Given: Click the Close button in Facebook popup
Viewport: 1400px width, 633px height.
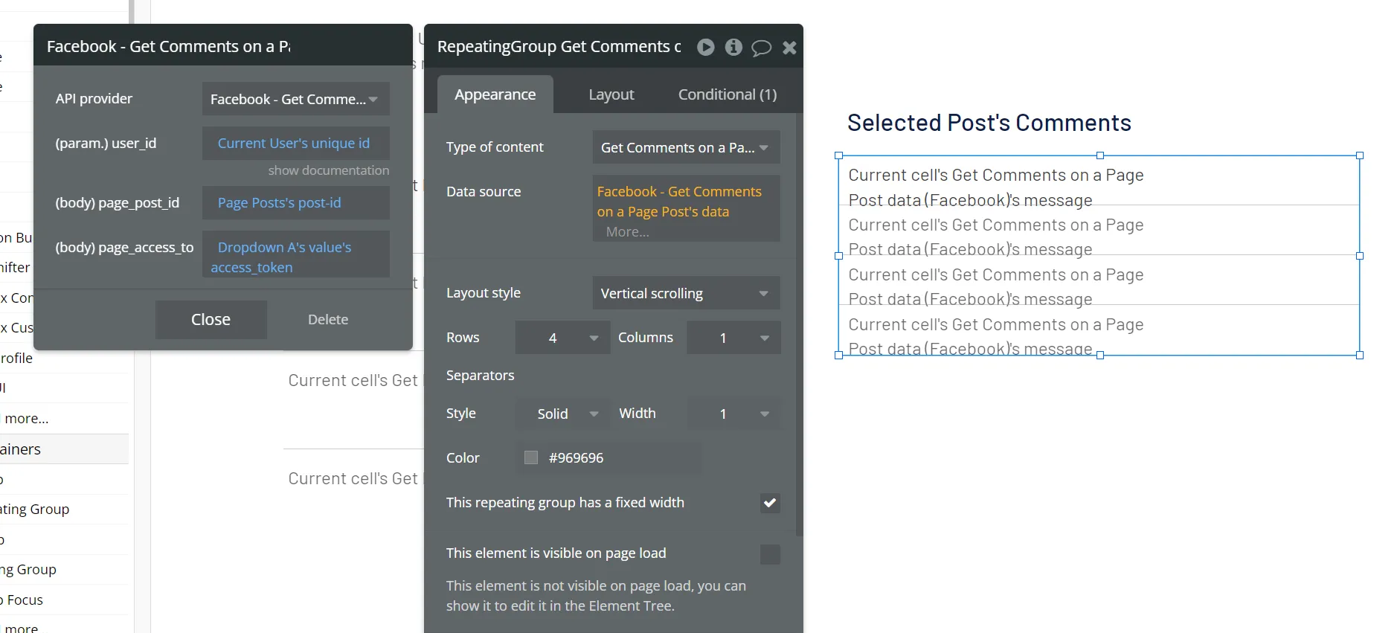Looking at the screenshot, I should 211,320.
